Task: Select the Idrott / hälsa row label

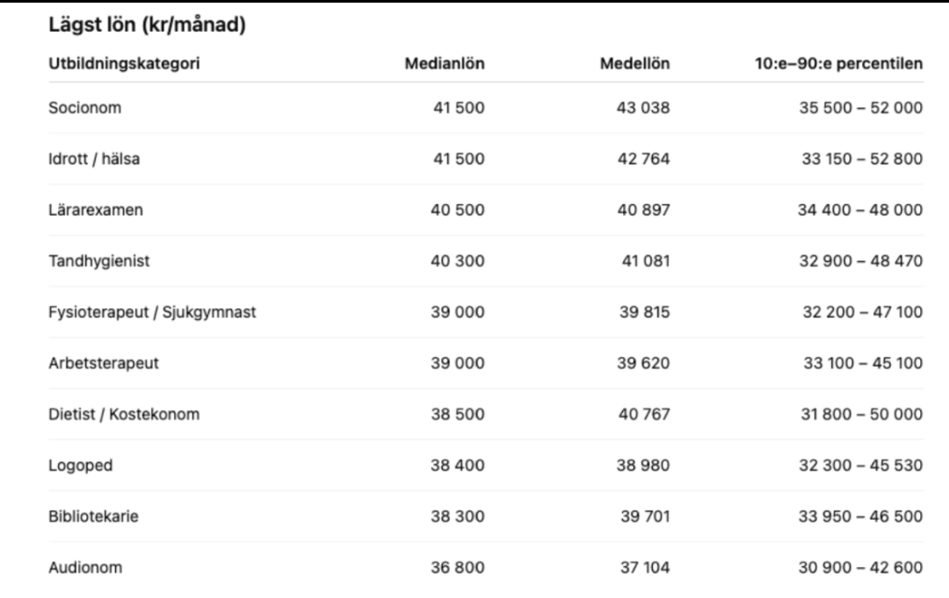Action: pyautogui.click(x=93, y=159)
